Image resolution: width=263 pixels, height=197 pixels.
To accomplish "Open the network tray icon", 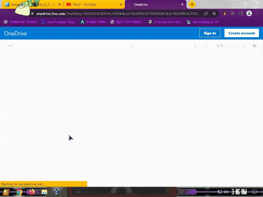I will coord(220,192).
